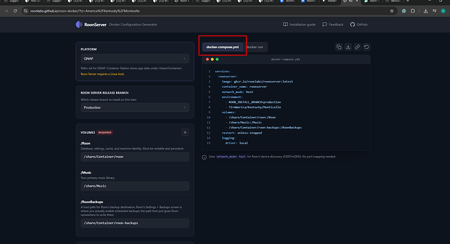The width and height of the screenshot is (450, 244).
Task: Click the 'restart: unless-stopped' code line
Action: click(x=242, y=133)
